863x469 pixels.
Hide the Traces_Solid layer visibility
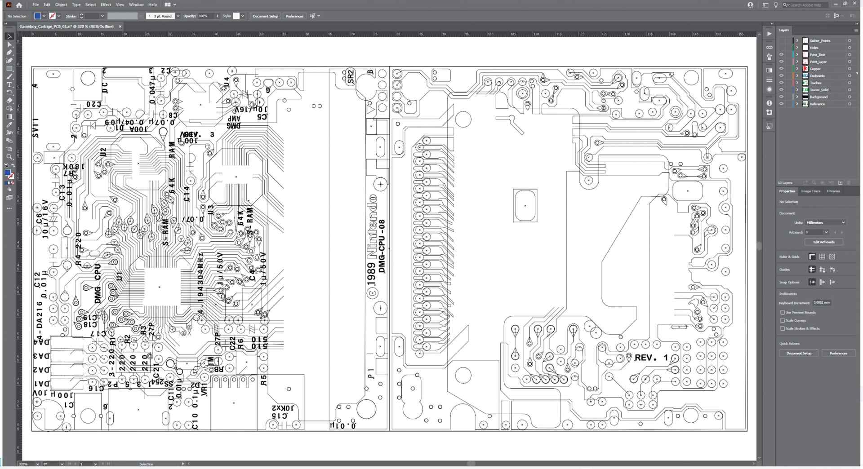click(781, 89)
